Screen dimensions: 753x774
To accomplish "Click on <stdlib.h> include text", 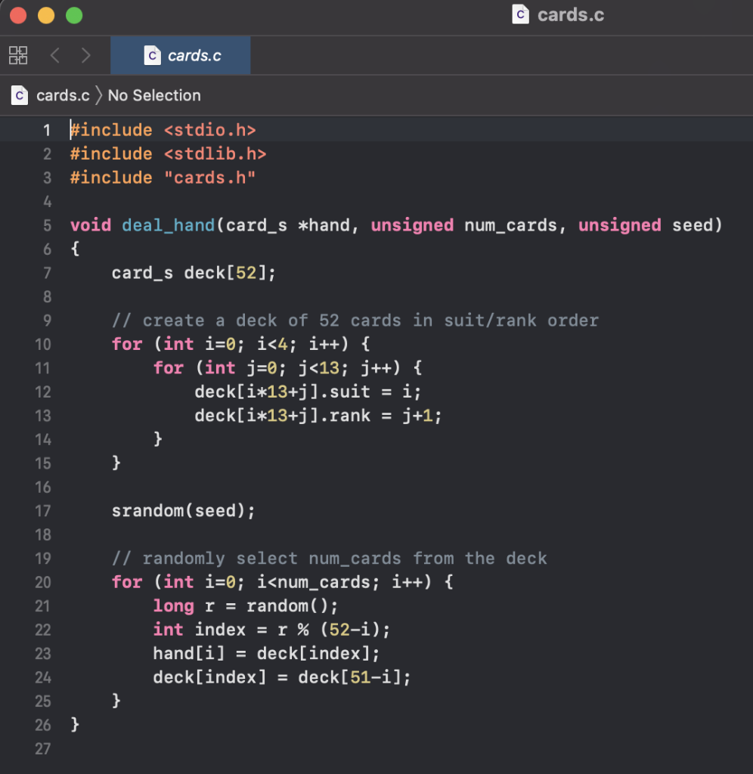I will point(215,154).
